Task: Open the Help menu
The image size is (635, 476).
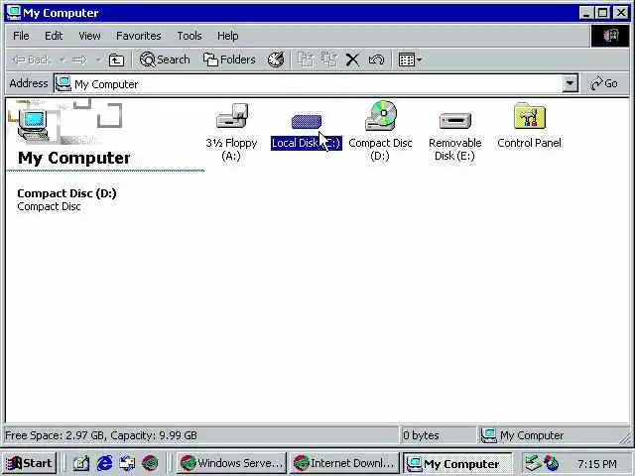Action: 227,36
